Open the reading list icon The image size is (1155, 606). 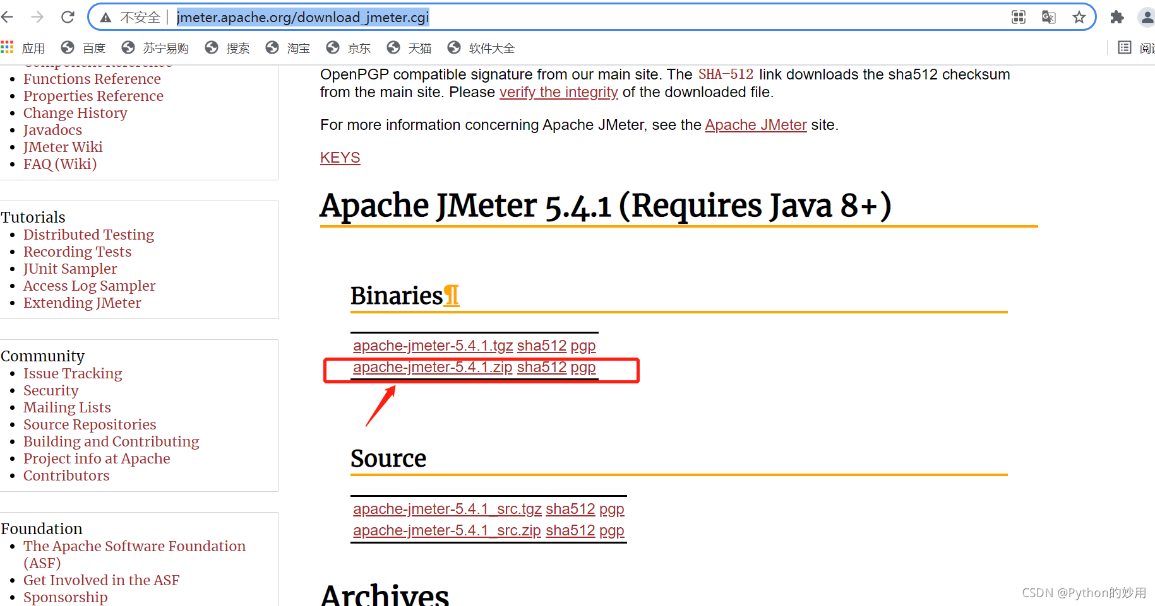pos(1125,47)
